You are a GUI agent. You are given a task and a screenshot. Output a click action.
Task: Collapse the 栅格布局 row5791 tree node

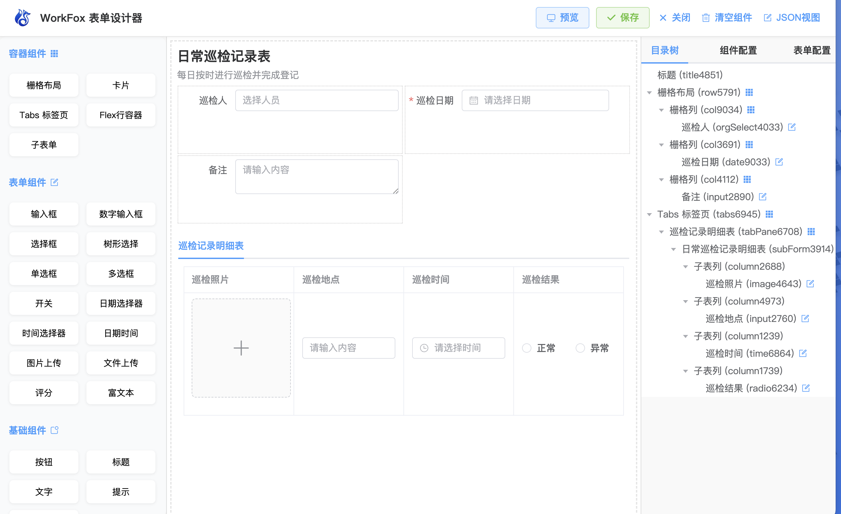[x=650, y=92]
